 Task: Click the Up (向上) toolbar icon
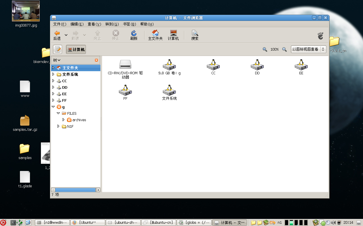98,33
